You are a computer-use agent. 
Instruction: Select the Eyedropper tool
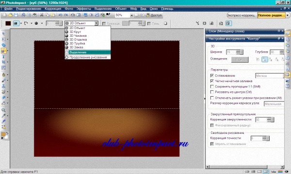[3, 116]
